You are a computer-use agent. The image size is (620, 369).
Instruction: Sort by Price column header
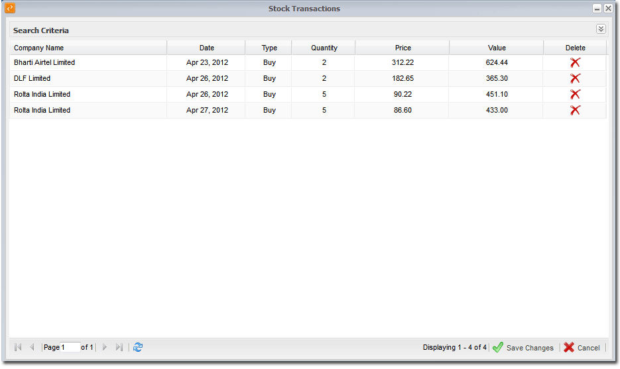[x=403, y=48]
